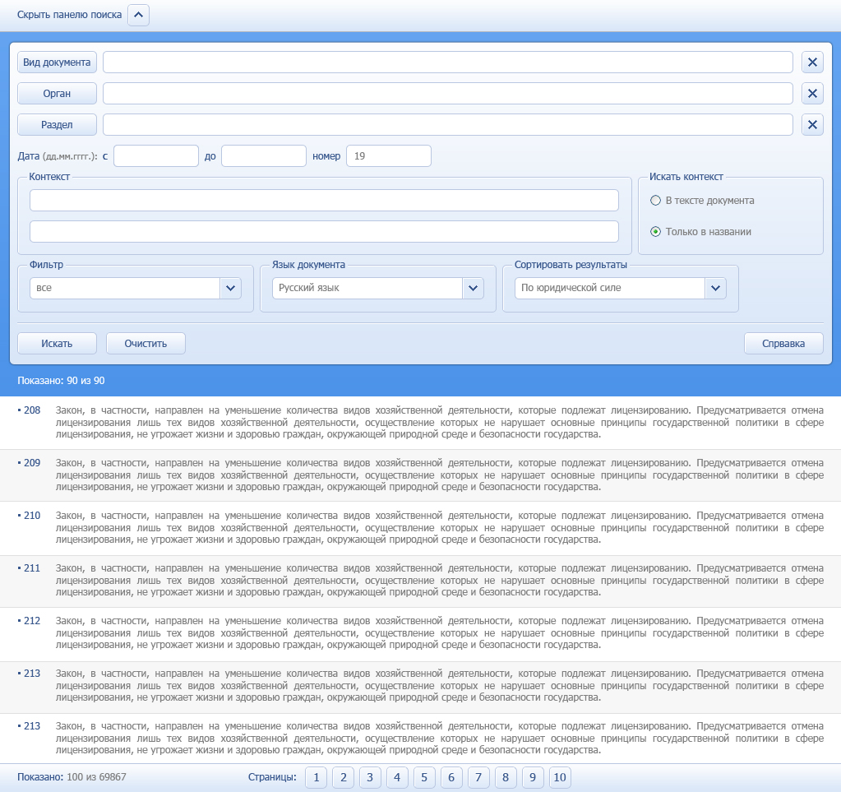Screen dimensions: 841x792
Task: Click the Показано: 90 из 90 status
Action: [61, 381]
